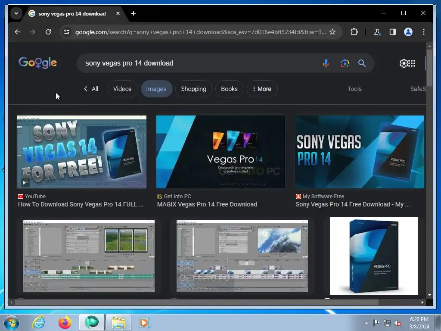441x331 pixels.
Task: Switch to the Videos filter
Action: [x=122, y=89]
